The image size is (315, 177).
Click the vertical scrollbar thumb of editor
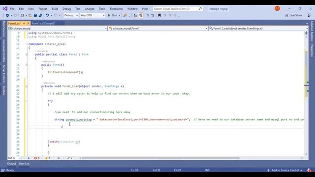click(306, 74)
